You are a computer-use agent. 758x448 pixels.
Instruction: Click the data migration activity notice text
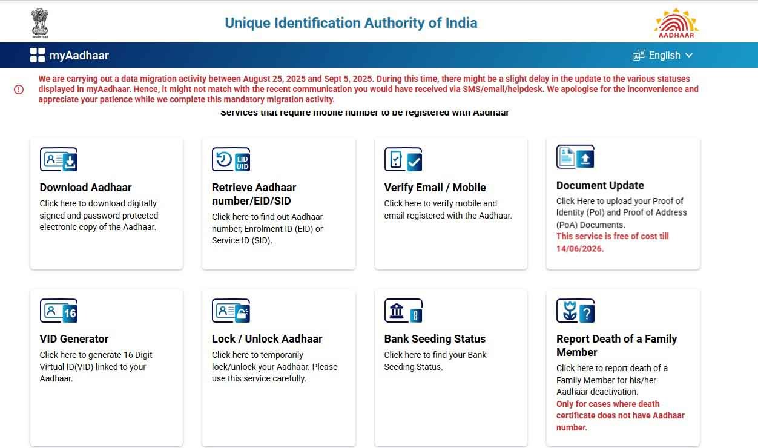click(368, 89)
